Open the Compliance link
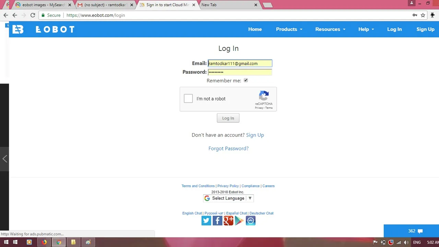The image size is (439, 247). [250, 186]
